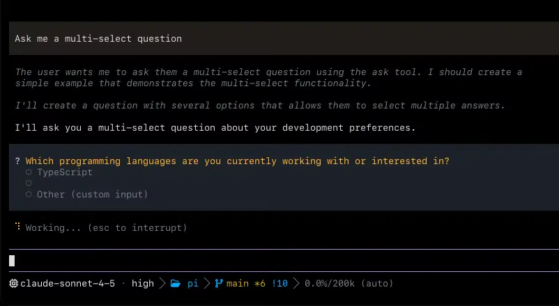Click the *6 staged changes indicator
This screenshot has height=306, width=559.
pyautogui.click(x=260, y=283)
